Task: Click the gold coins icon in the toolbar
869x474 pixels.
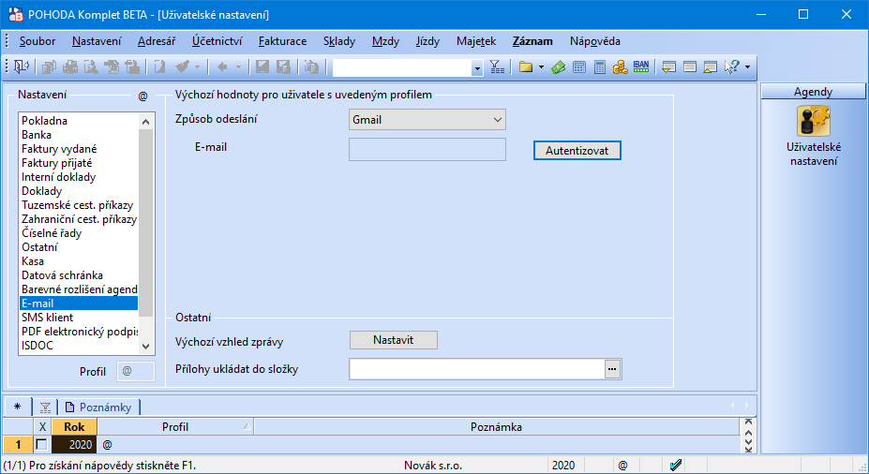Action: (x=621, y=67)
